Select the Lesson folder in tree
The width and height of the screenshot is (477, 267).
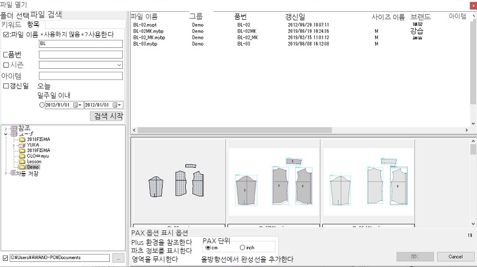[34, 162]
